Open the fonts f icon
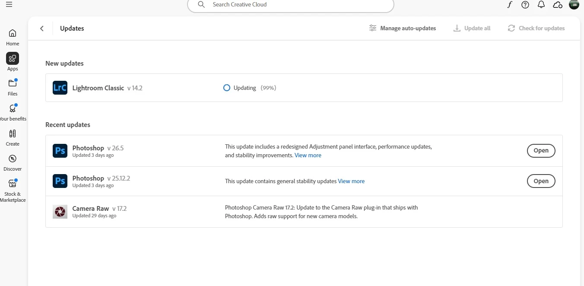The width and height of the screenshot is (584, 286). pos(510,4)
